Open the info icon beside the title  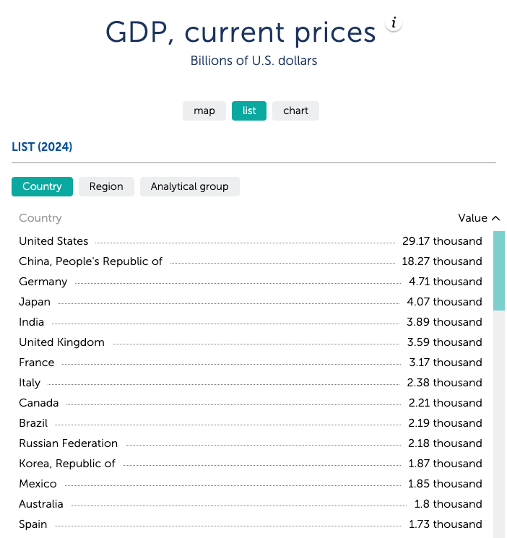point(394,23)
